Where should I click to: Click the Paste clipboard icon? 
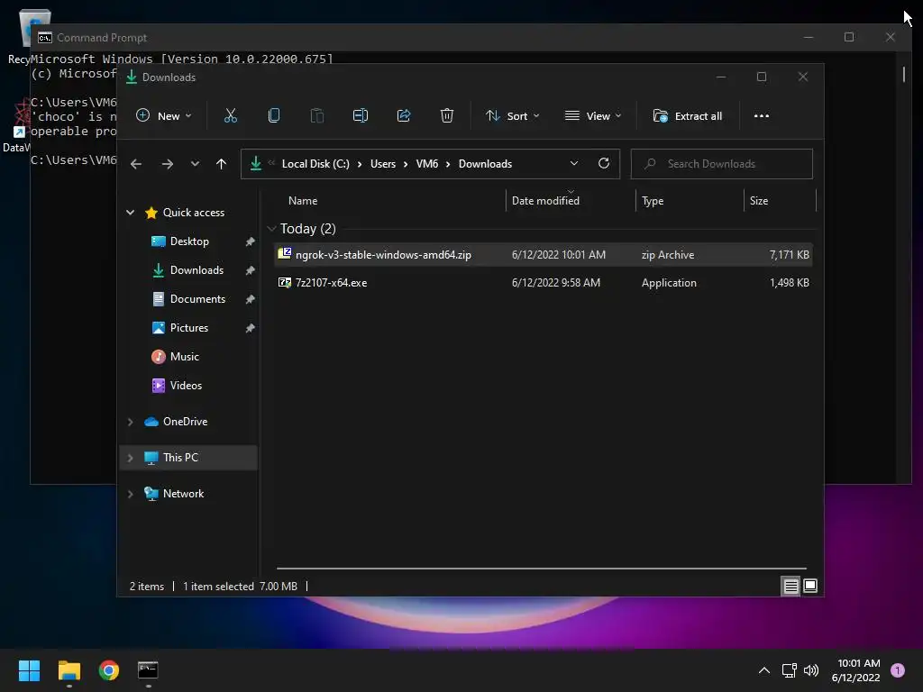pyautogui.click(x=316, y=116)
